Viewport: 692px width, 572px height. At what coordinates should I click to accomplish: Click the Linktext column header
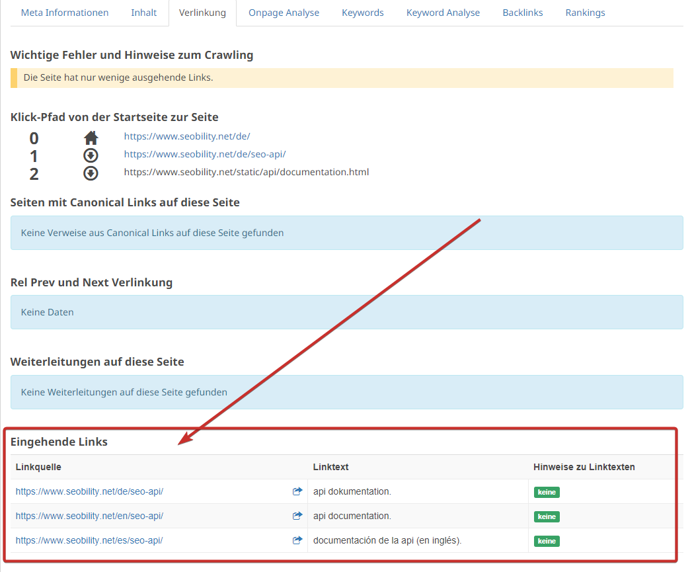tap(331, 467)
